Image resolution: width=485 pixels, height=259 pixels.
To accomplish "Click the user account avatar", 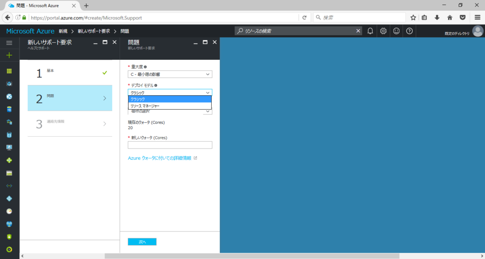I will pyautogui.click(x=477, y=31).
